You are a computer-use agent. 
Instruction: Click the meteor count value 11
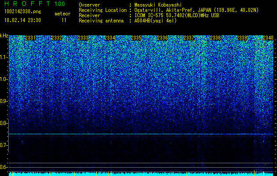64,20
